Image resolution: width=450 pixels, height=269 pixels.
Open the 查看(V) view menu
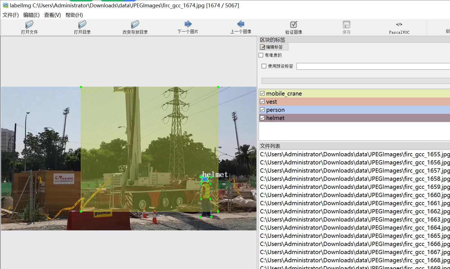point(52,15)
